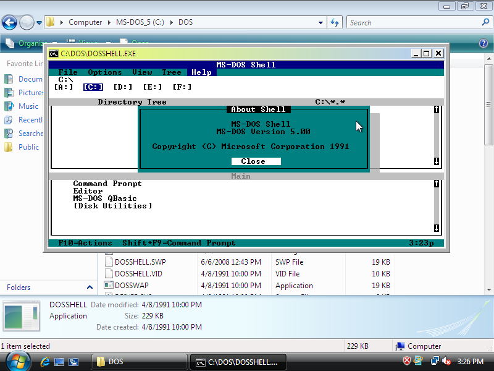Viewport: 494px width, 371px height.
Task: Open the Music favorite link
Action: (x=28, y=106)
